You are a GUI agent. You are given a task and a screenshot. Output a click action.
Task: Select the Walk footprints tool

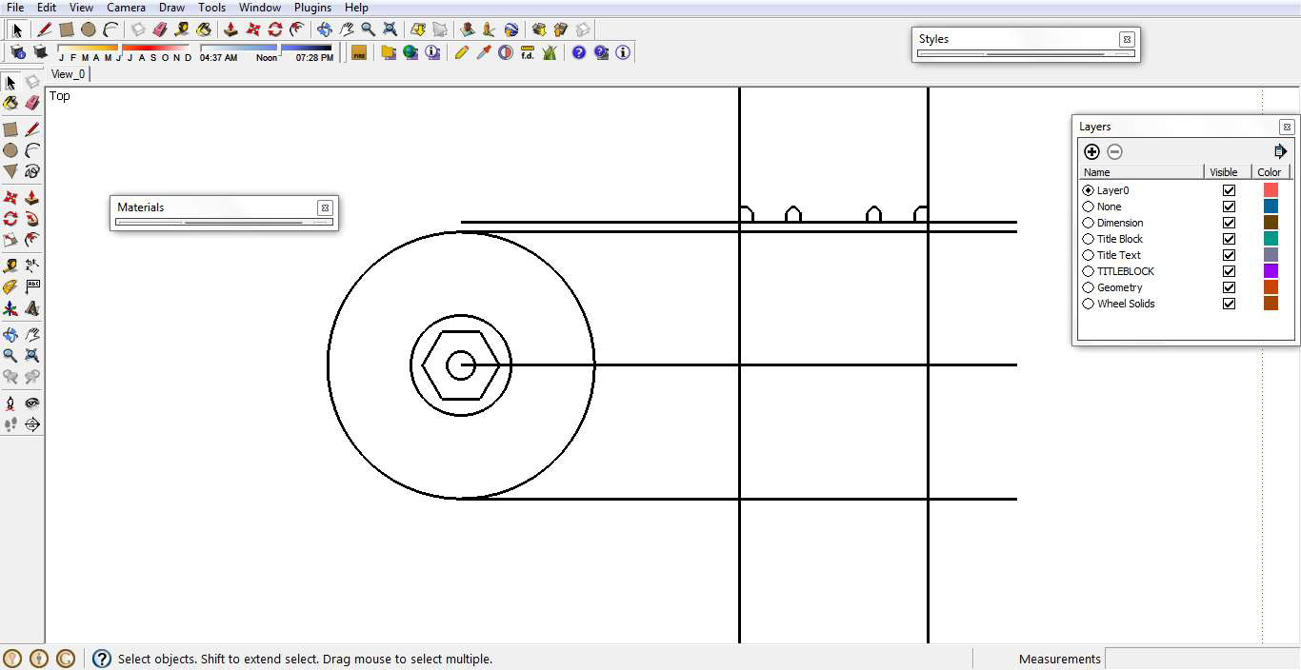pyautogui.click(x=10, y=424)
